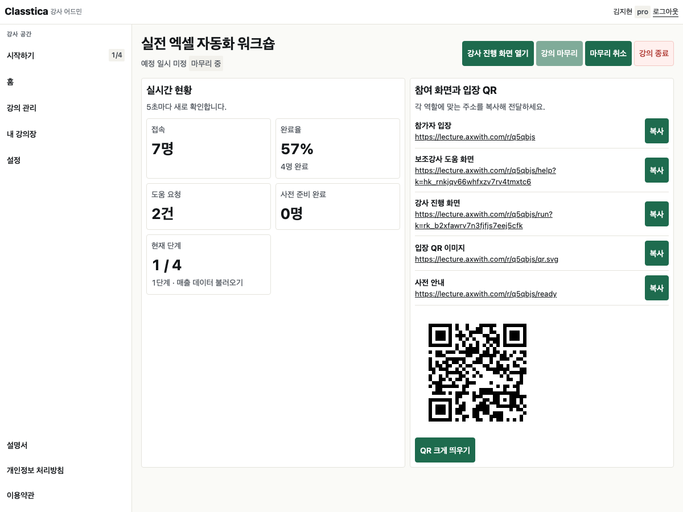Screen dimensions: 683x512
Task: Click the 접속 7명 card
Action: coord(208,148)
